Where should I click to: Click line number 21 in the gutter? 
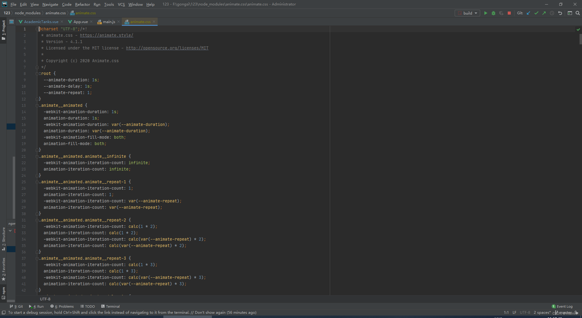tap(24, 157)
